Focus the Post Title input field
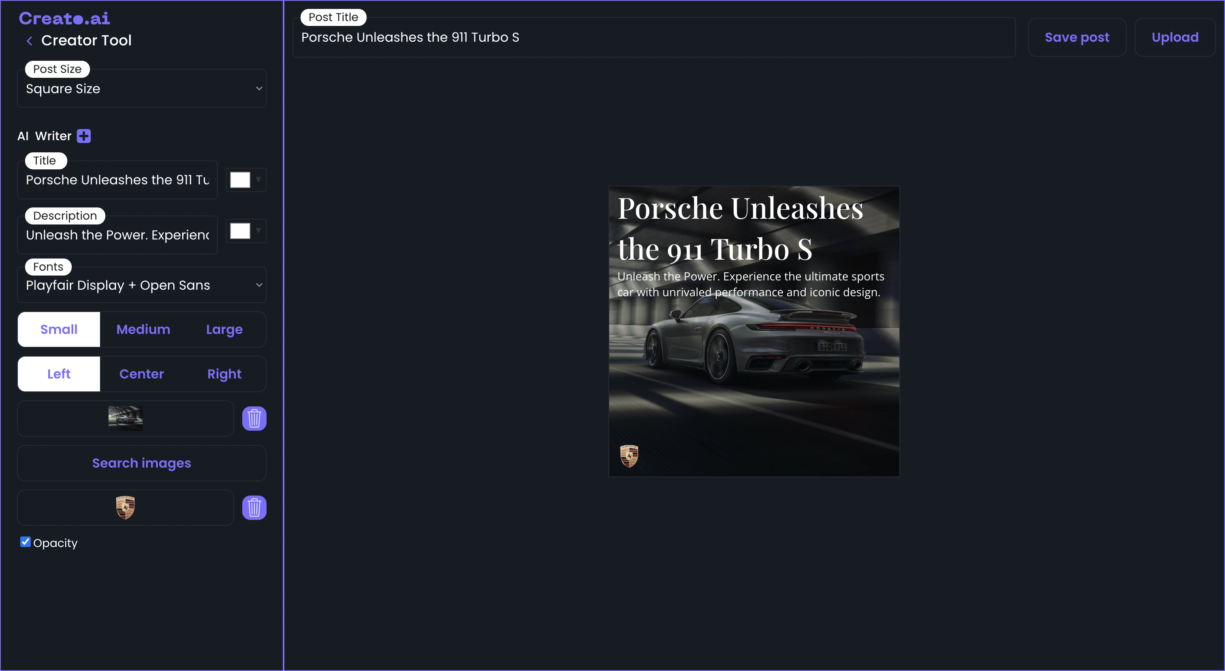The height and width of the screenshot is (671, 1225). pyautogui.click(x=654, y=37)
